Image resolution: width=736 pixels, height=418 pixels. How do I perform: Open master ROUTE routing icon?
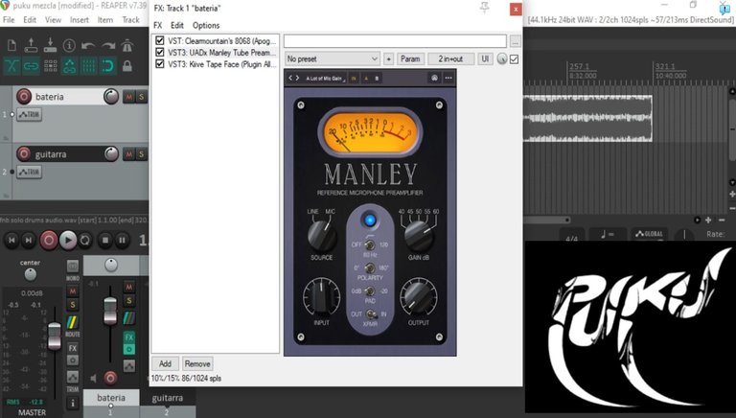(x=72, y=323)
